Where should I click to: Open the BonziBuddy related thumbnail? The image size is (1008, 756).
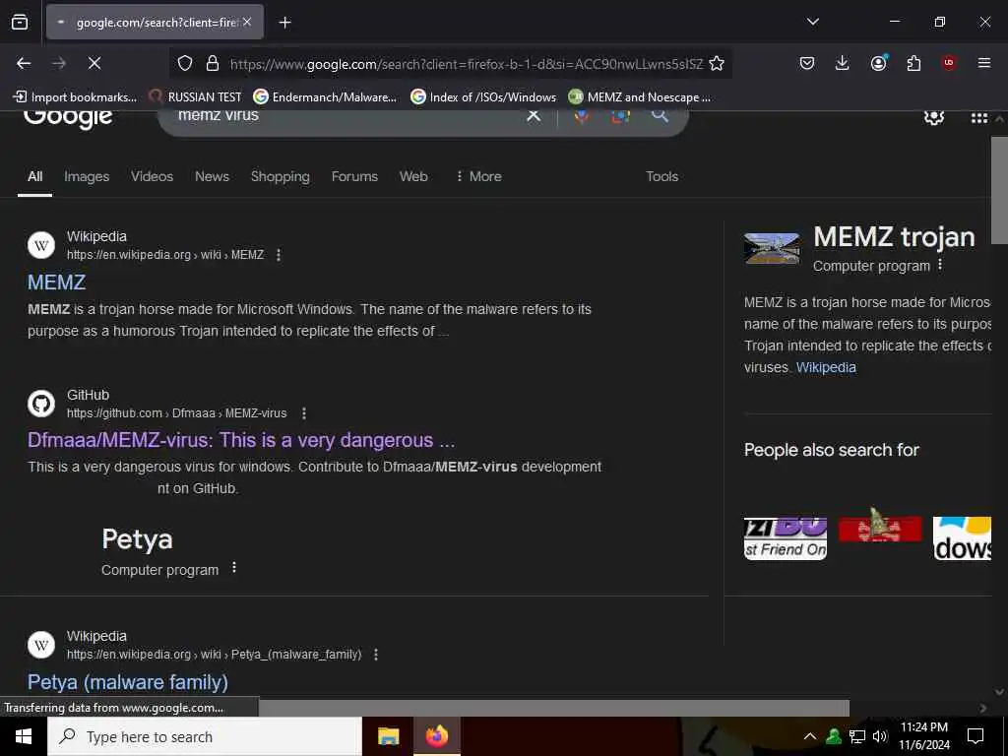[x=785, y=538]
